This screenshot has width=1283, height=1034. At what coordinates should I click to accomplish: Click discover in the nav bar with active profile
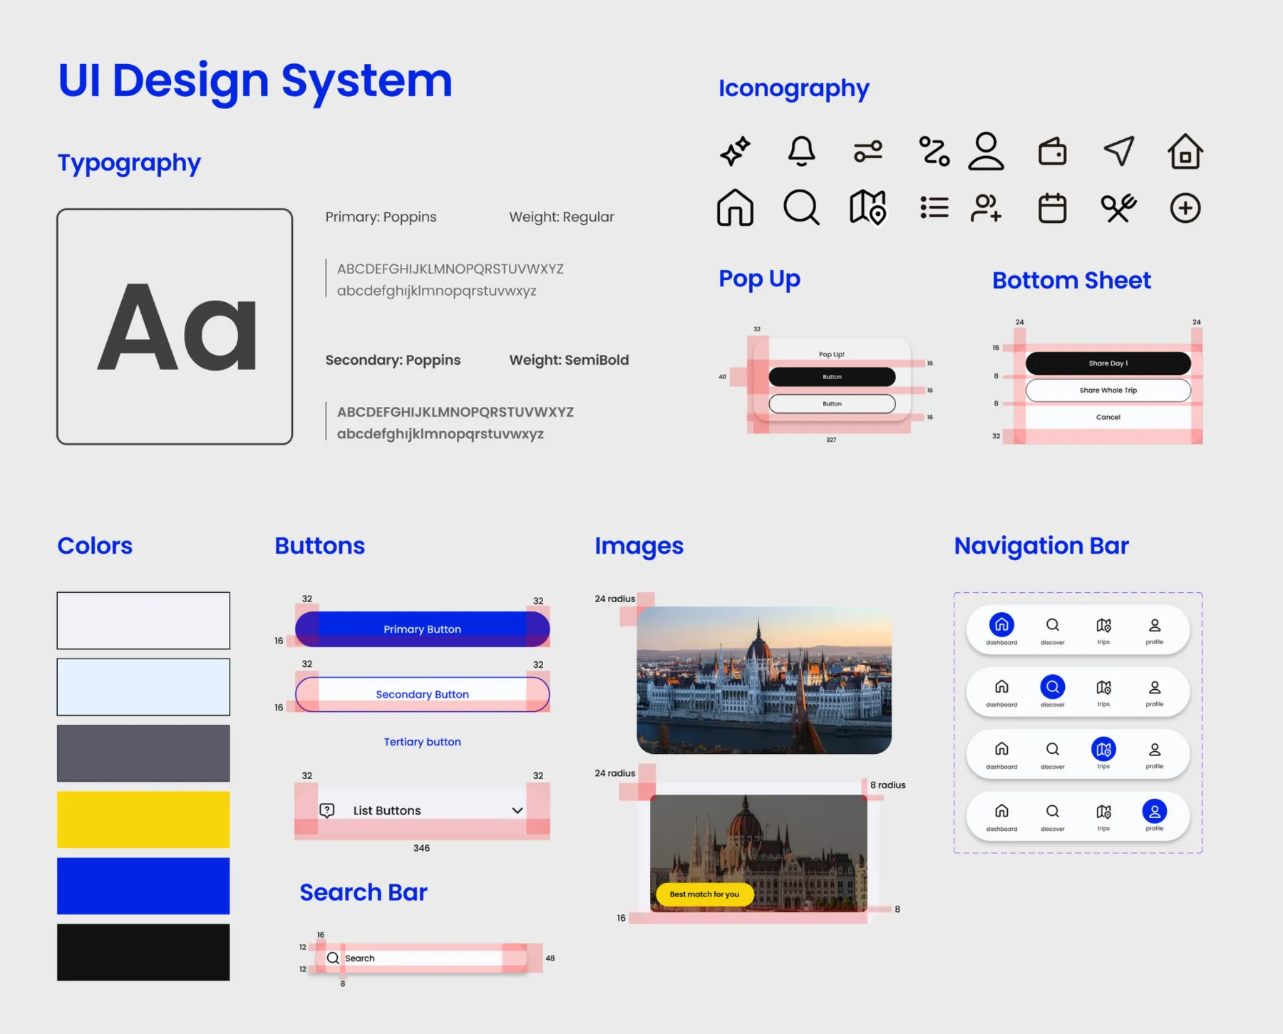[x=1052, y=816]
